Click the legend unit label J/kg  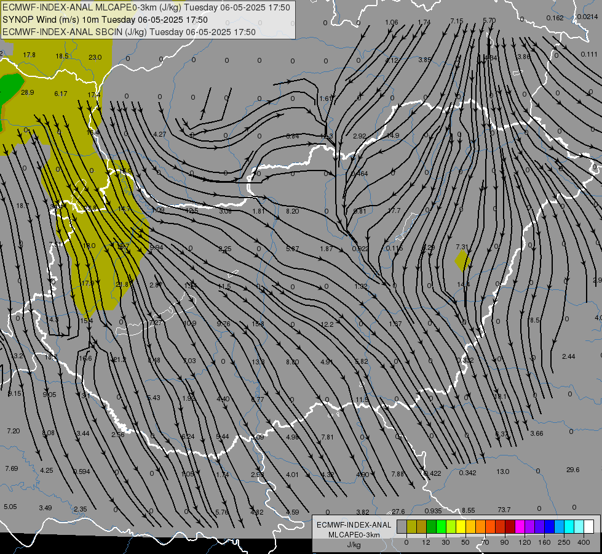point(354,545)
